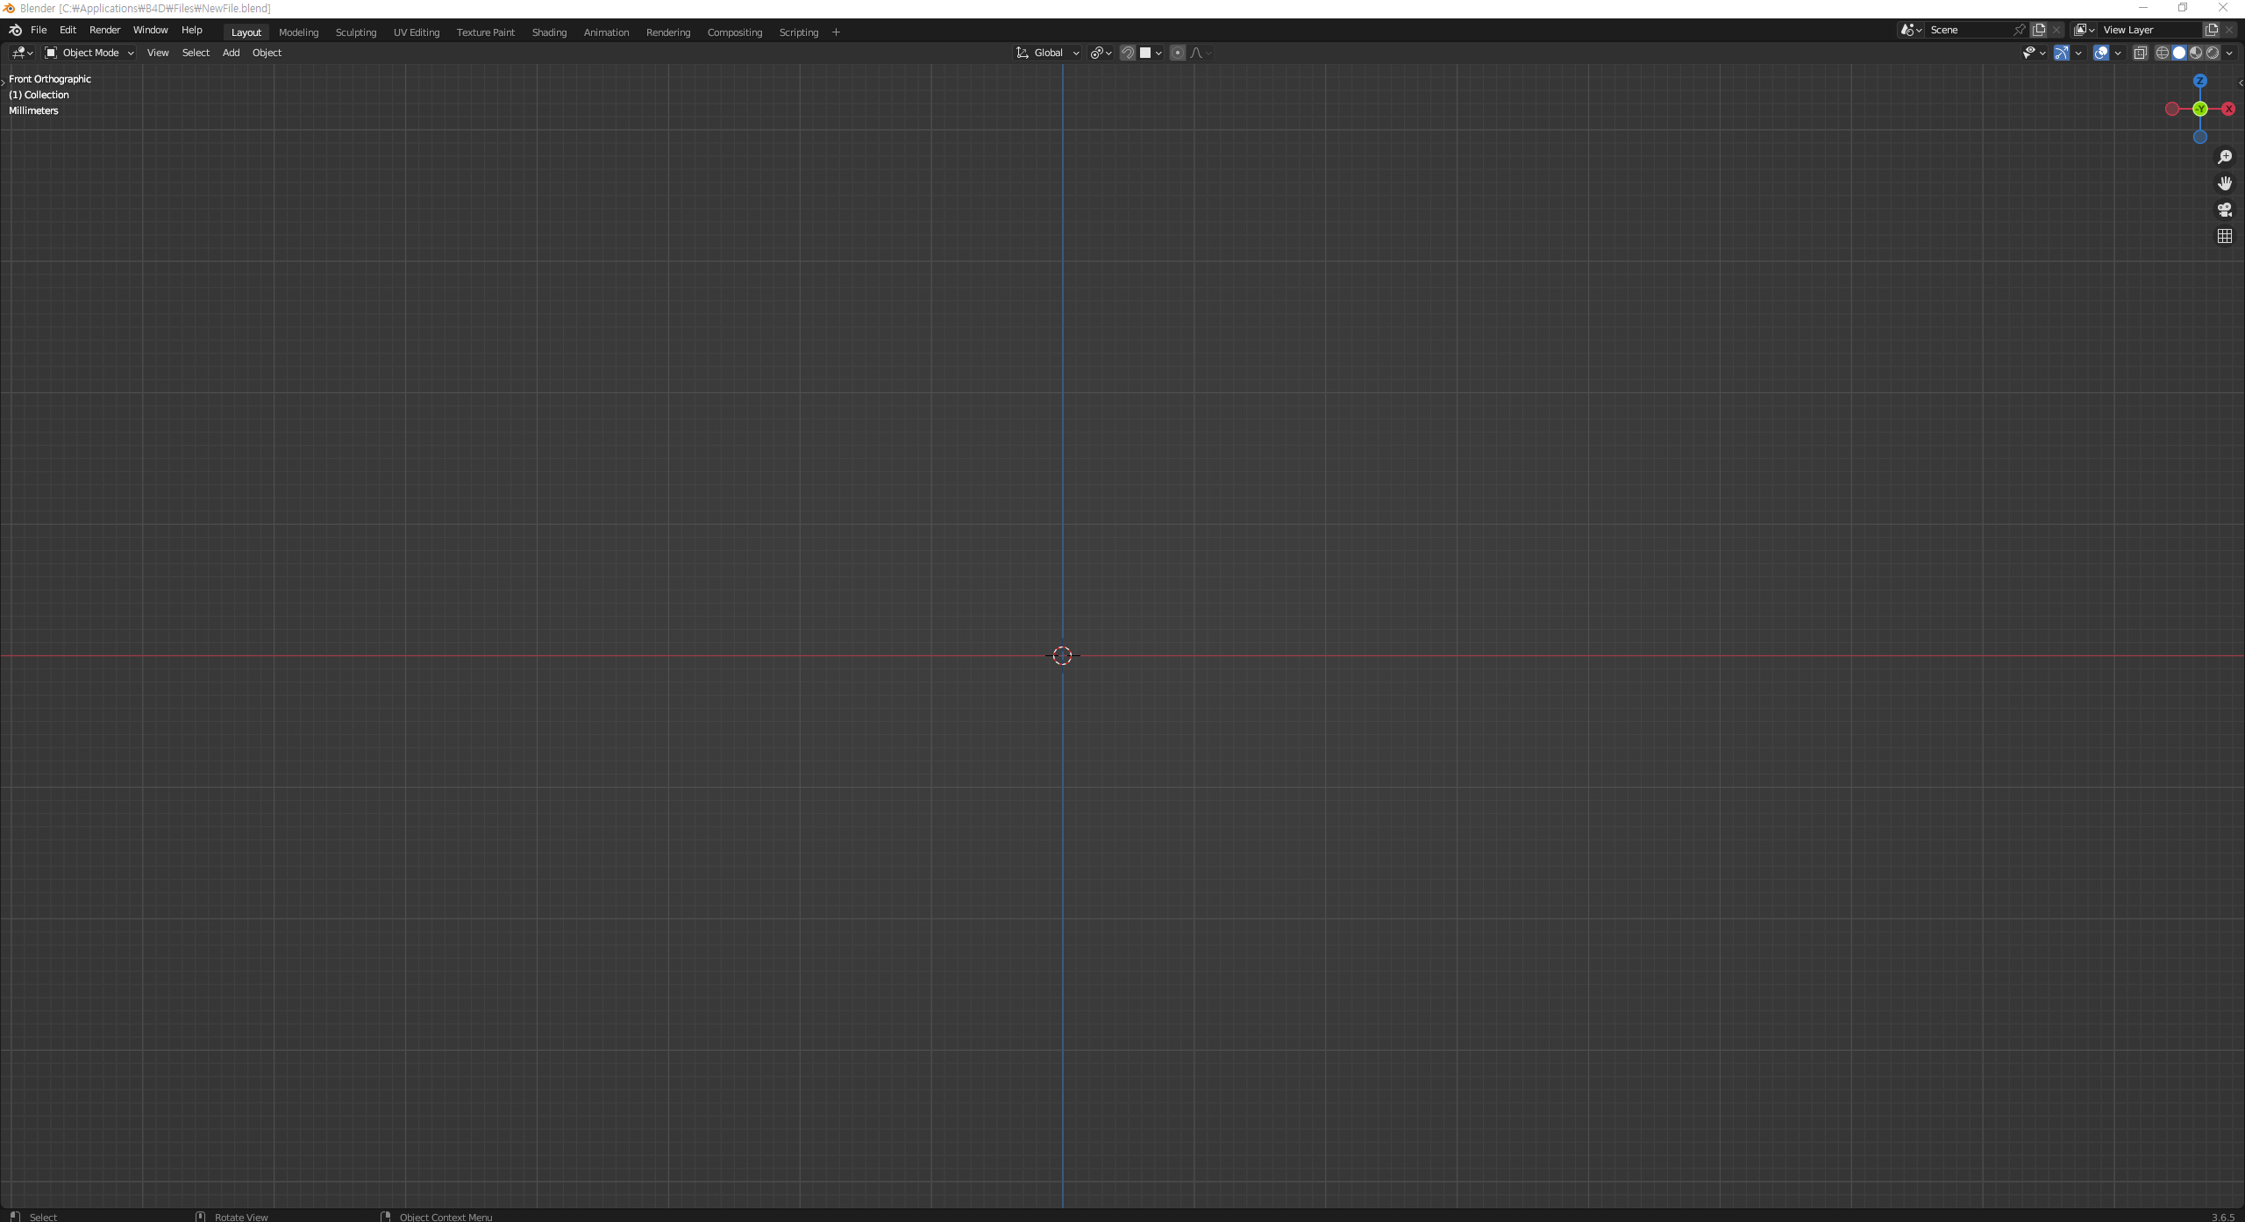Open the viewport shading options dropdown
The height and width of the screenshot is (1222, 2245).
[2229, 53]
